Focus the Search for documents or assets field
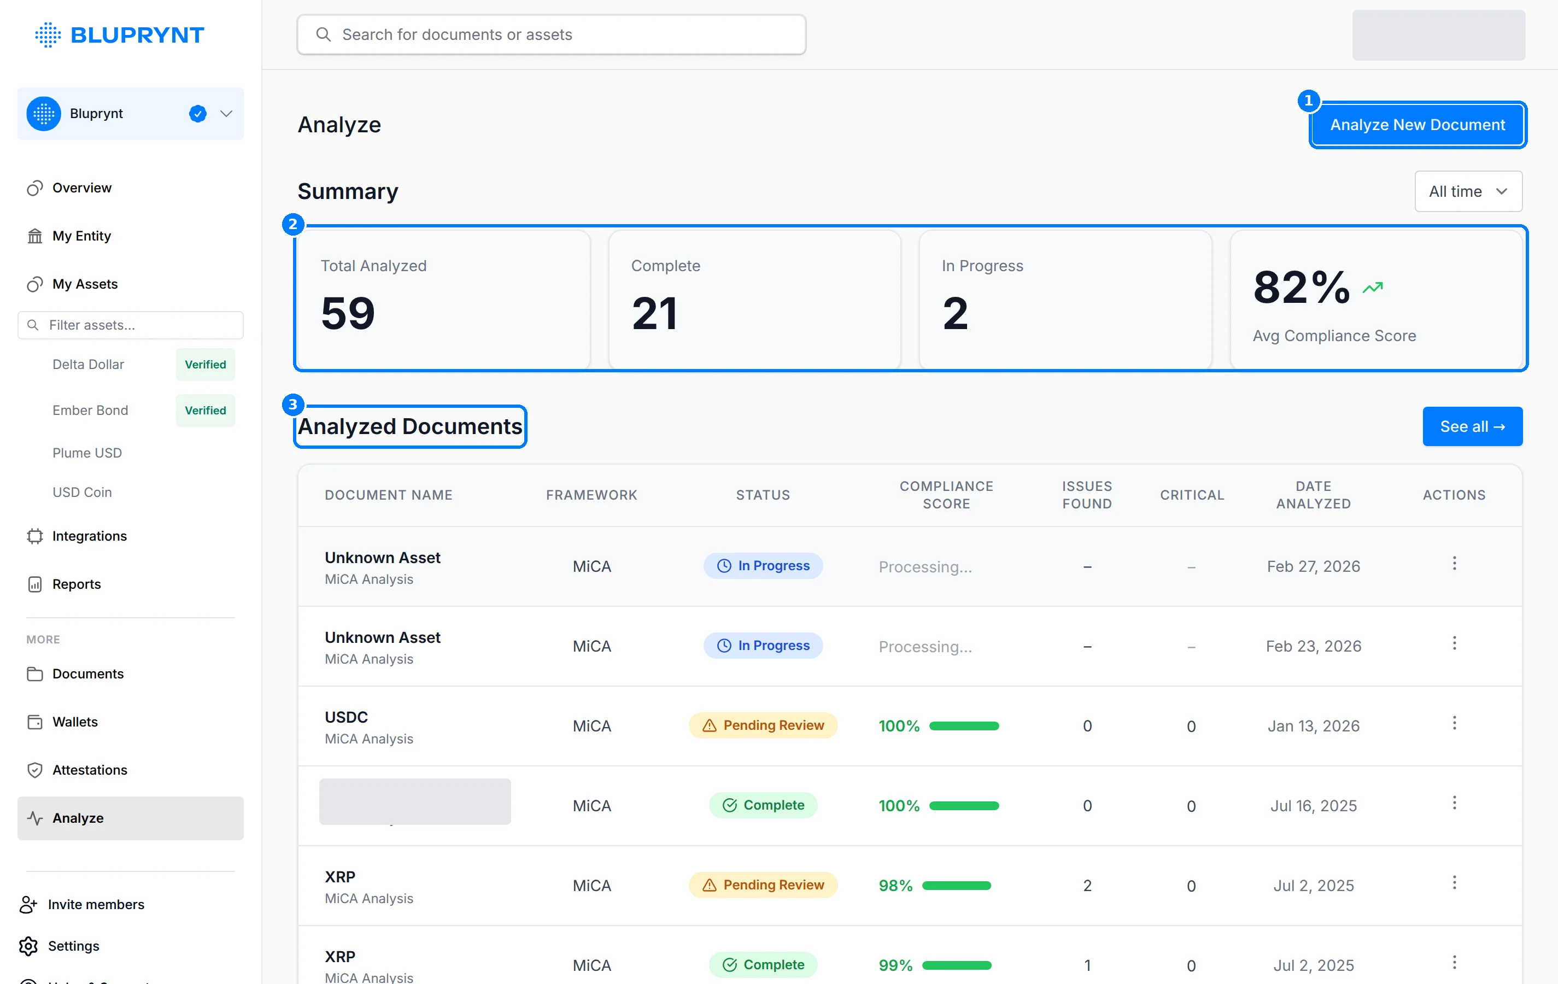 pyautogui.click(x=551, y=34)
